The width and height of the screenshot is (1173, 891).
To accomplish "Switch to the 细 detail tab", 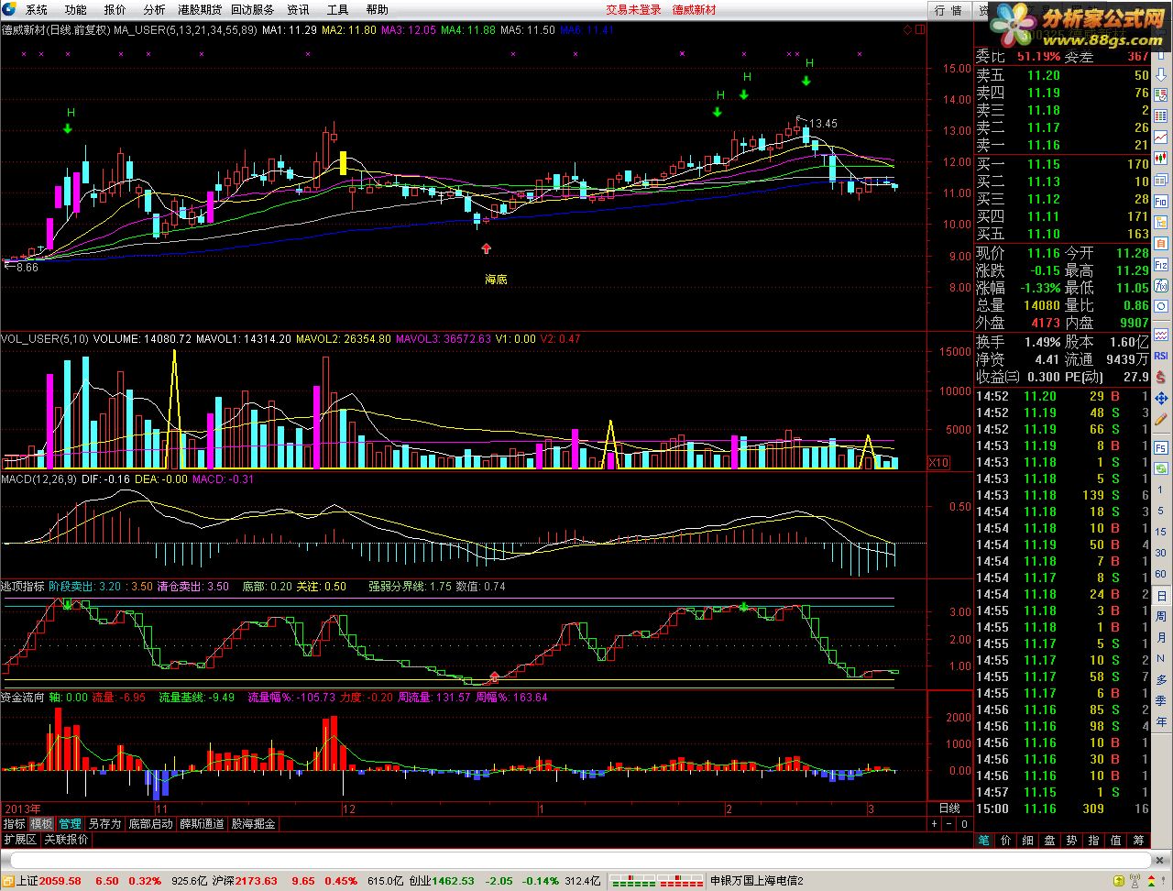I will [1027, 841].
